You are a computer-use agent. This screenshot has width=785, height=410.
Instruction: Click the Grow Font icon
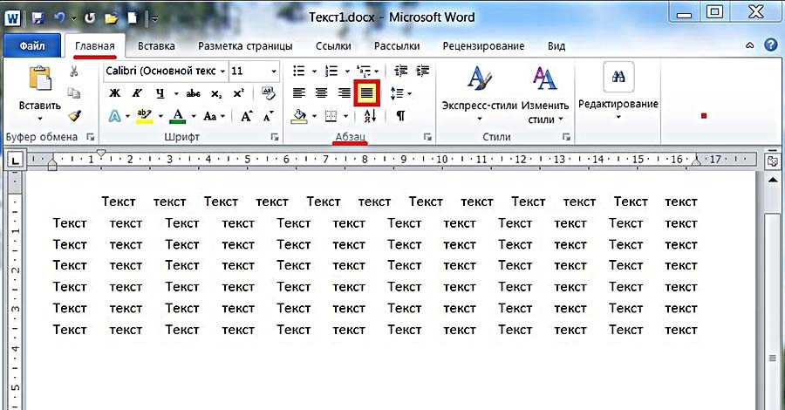click(247, 115)
